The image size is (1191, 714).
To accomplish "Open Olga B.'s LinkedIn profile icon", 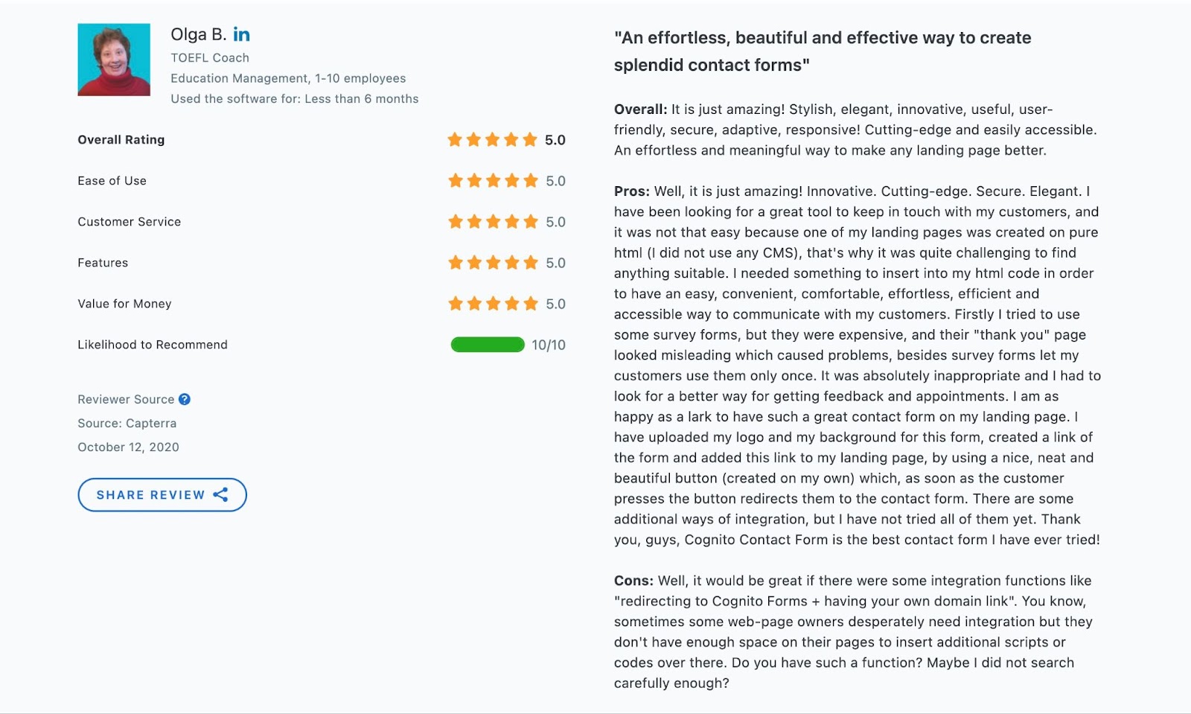I will tap(241, 34).
